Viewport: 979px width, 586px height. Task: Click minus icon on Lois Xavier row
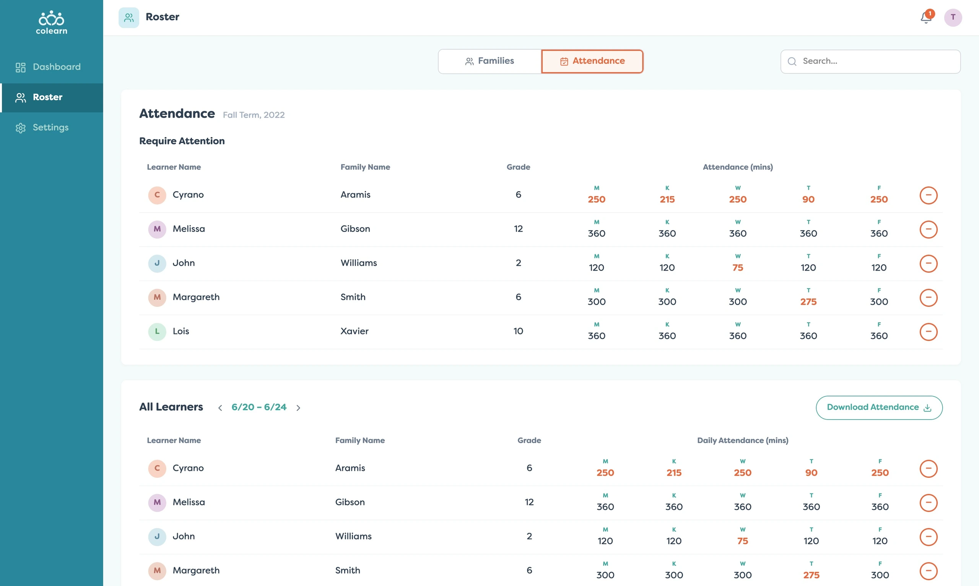[928, 332]
